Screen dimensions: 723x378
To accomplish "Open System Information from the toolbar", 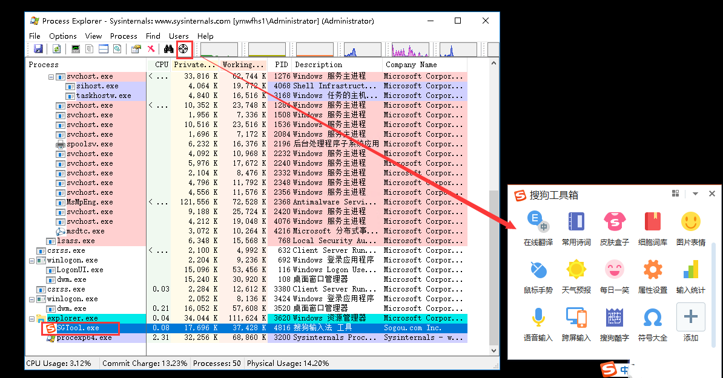I will pyautogui.click(x=76, y=49).
